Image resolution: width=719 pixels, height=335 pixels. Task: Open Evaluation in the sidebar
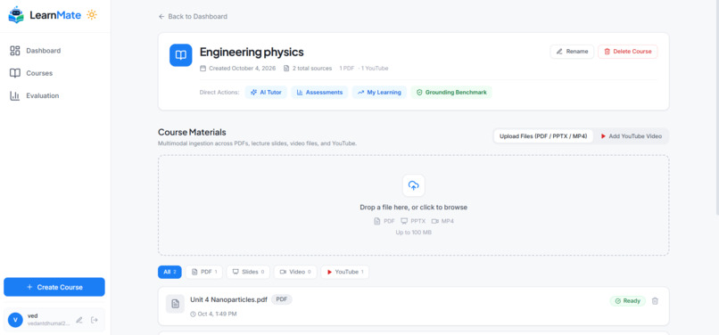pos(34,96)
